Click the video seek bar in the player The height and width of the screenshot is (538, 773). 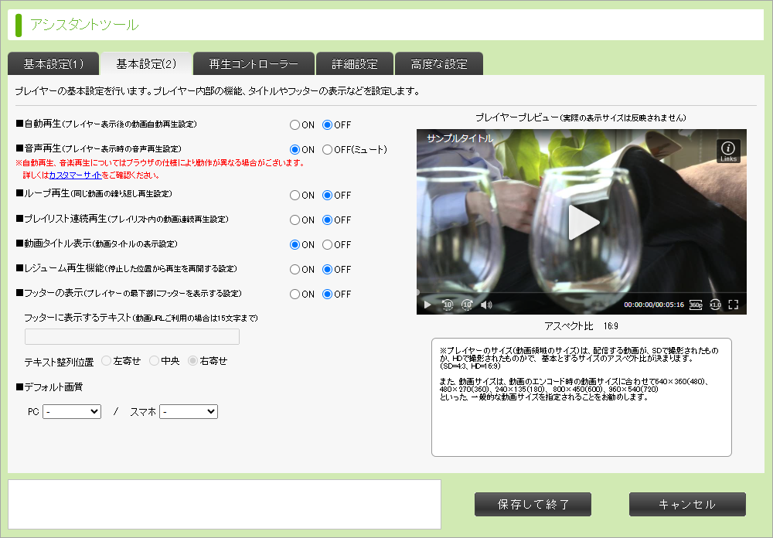tap(581, 292)
